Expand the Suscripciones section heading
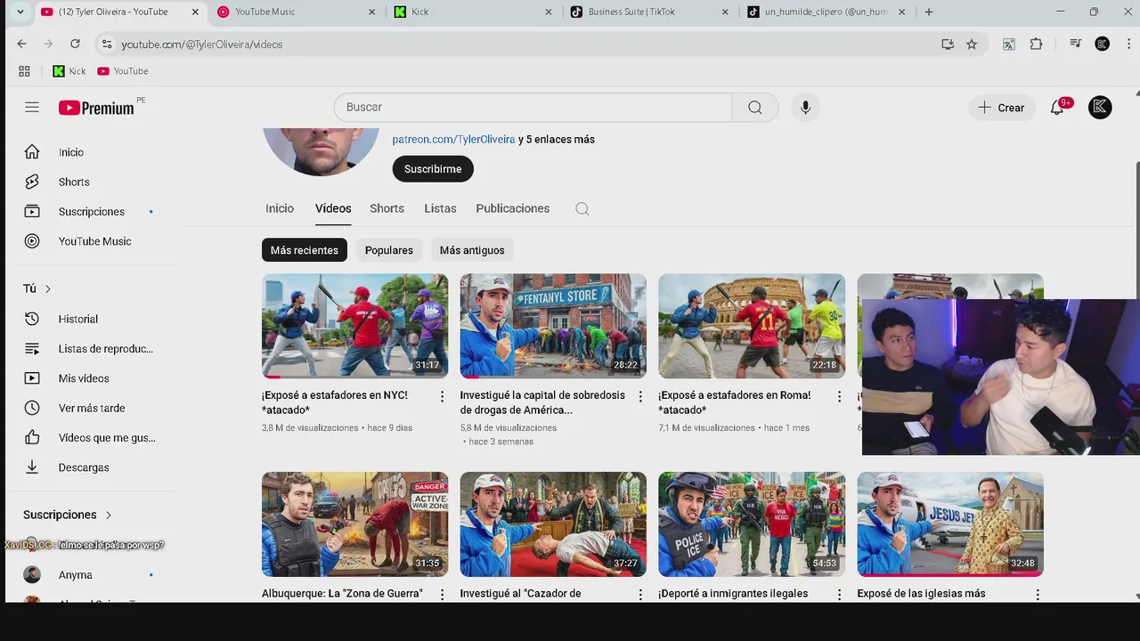Screen dimensions: 1140x641 pos(68,515)
